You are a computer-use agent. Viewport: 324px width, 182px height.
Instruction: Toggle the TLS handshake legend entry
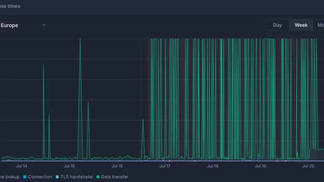pos(74,177)
